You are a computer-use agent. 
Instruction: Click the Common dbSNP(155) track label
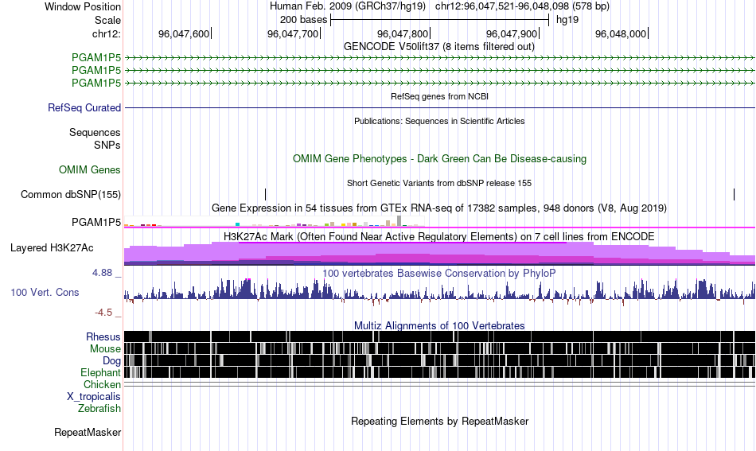pos(70,194)
